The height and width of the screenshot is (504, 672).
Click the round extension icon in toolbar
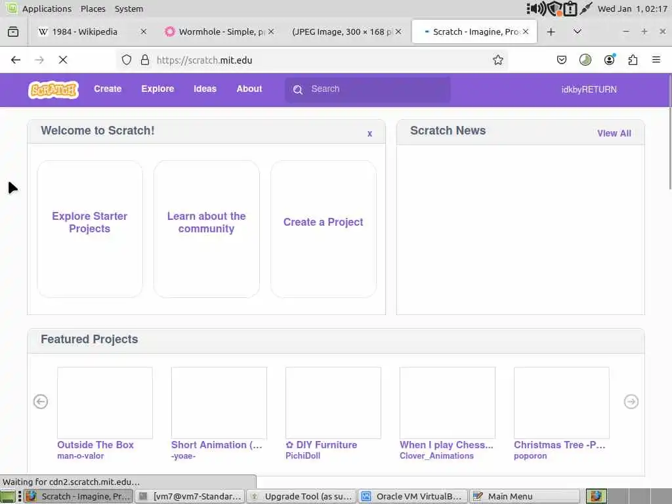click(x=585, y=60)
